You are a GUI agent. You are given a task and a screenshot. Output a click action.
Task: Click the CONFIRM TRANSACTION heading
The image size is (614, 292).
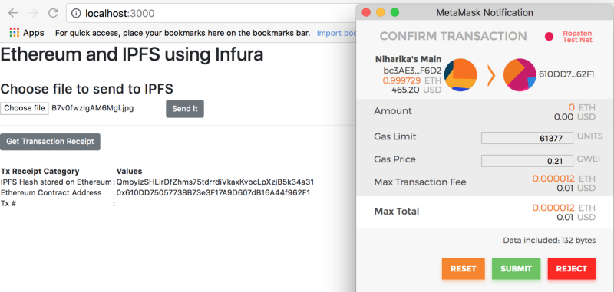click(x=453, y=36)
